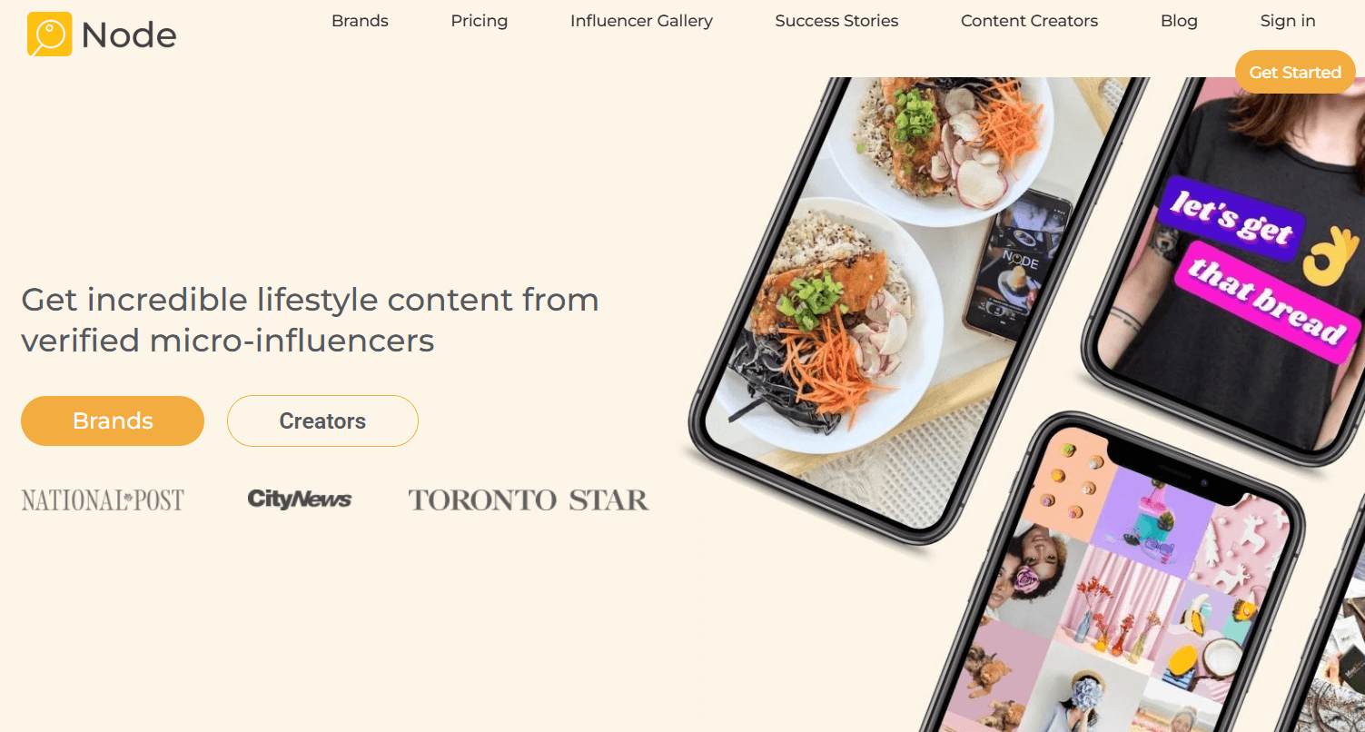View Success Stories from the navigation

(x=836, y=21)
